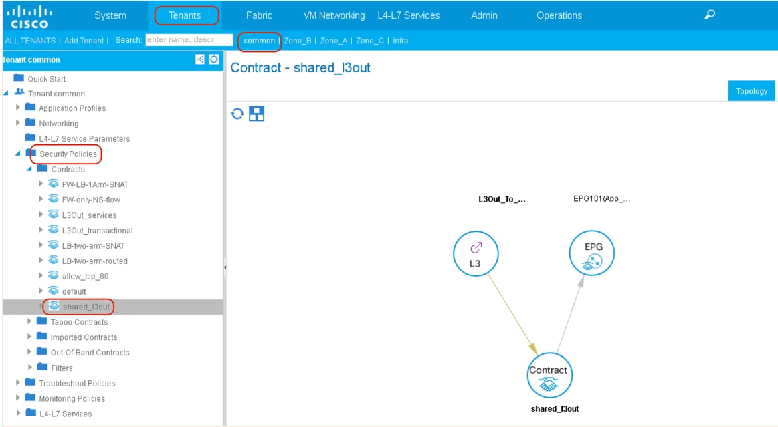Click the shared_l3out contract icon
This screenshot has height=427, width=778.
[x=54, y=306]
